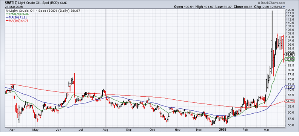Click the 2026 year label on time axis
Image resolution: width=299 pixels, height=136 pixels.
[222, 130]
